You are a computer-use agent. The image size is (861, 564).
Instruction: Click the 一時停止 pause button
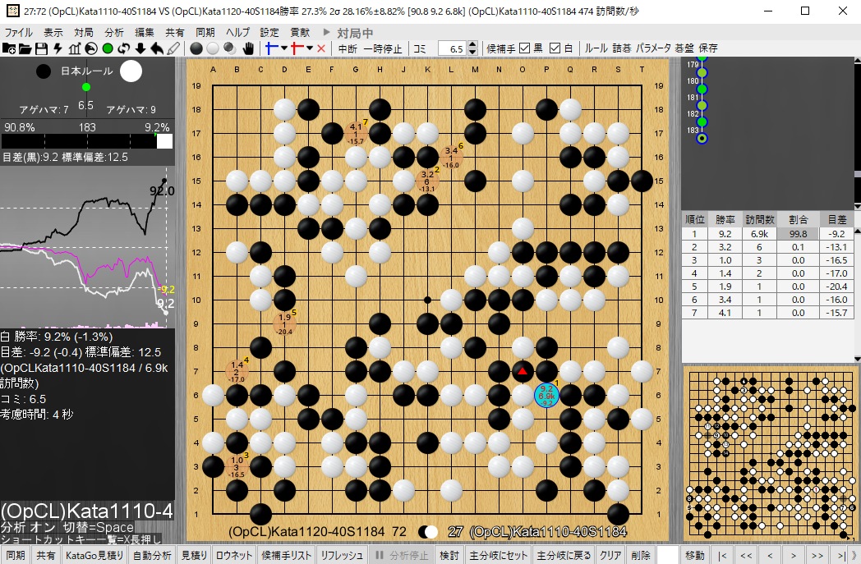tap(383, 48)
